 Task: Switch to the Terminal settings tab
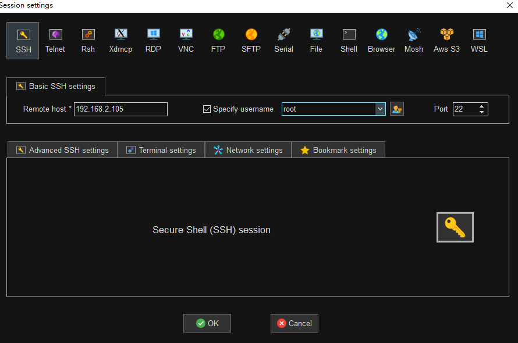coord(161,150)
